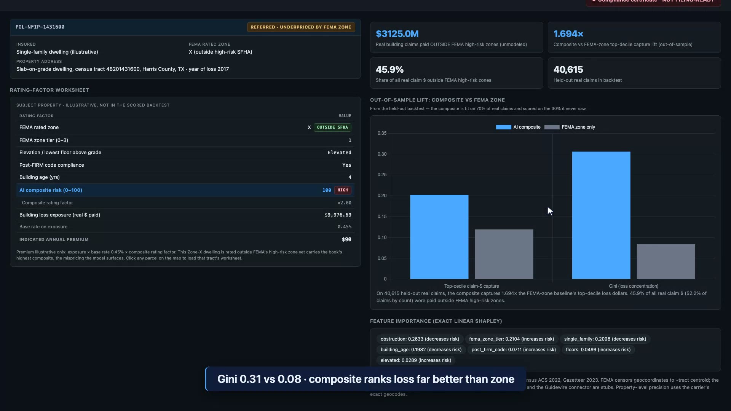731x411 pixels.
Task: Click the REFERRED · UNDERPRICED BY FEMA ZONE badge
Action: pyautogui.click(x=301, y=27)
